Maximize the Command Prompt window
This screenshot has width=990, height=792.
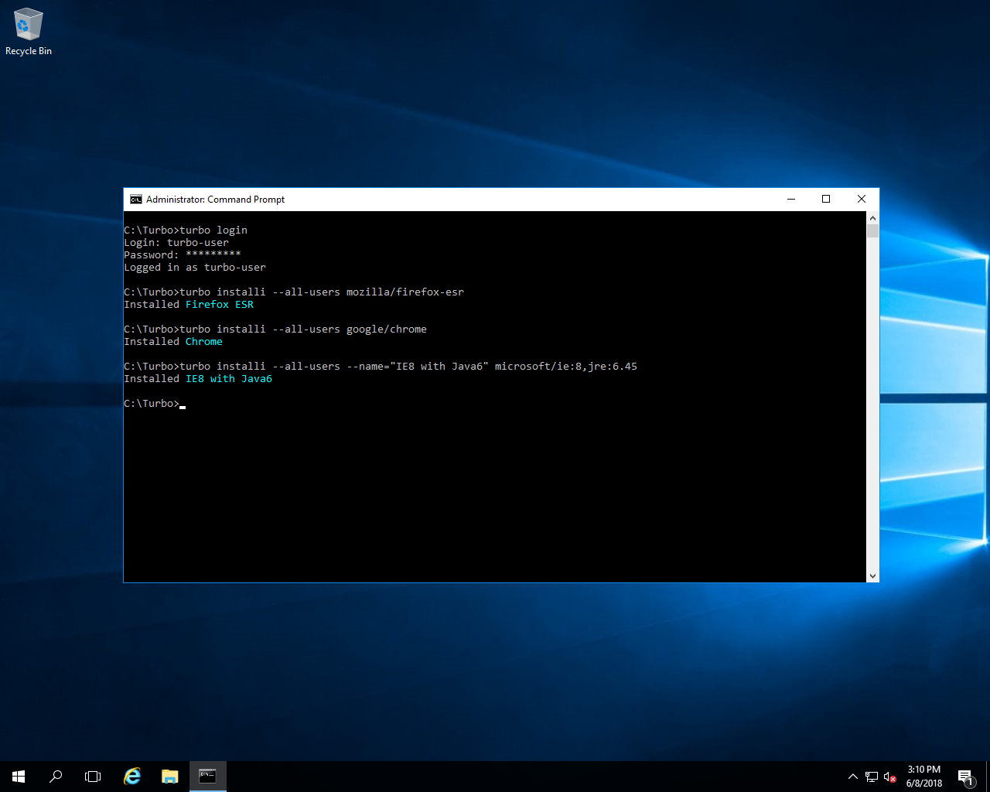[x=825, y=199]
